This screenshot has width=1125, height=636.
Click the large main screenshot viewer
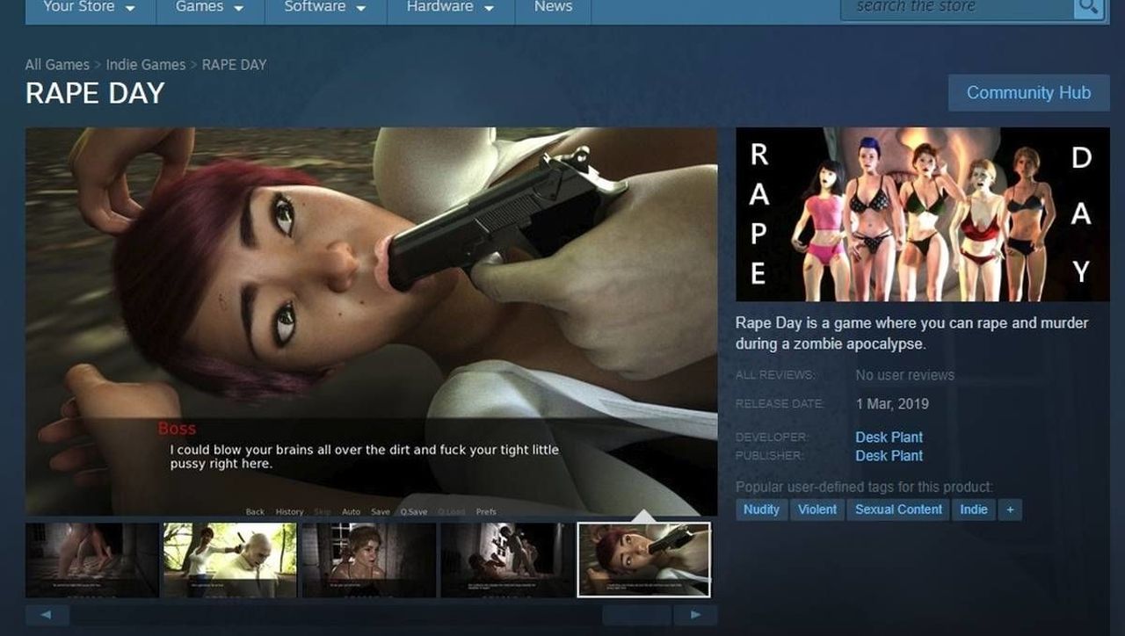click(x=371, y=322)
